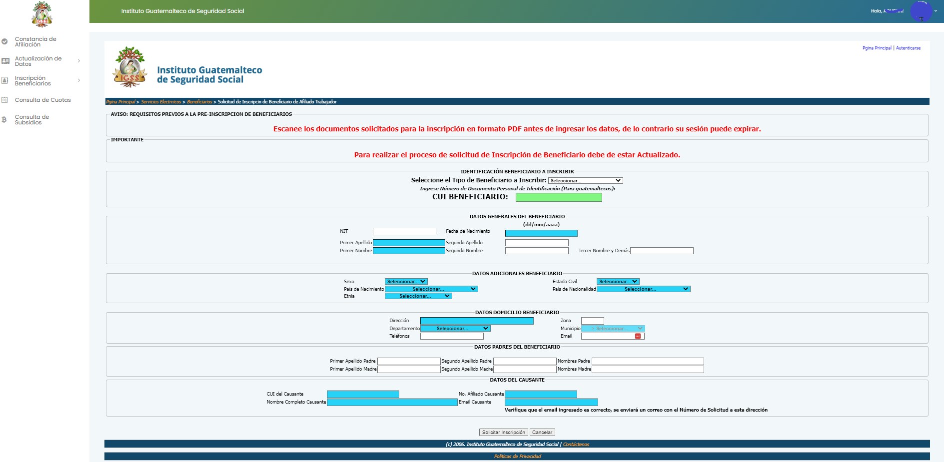Expand the Inscripción Beneficiarios submenu chevron
The height and width of the screenshot is (462, 944).
79,80
